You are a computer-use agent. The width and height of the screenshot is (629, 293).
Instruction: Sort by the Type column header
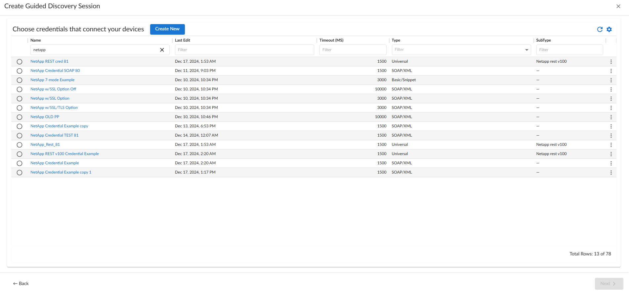pyautogui.click(x=396, y=40)
